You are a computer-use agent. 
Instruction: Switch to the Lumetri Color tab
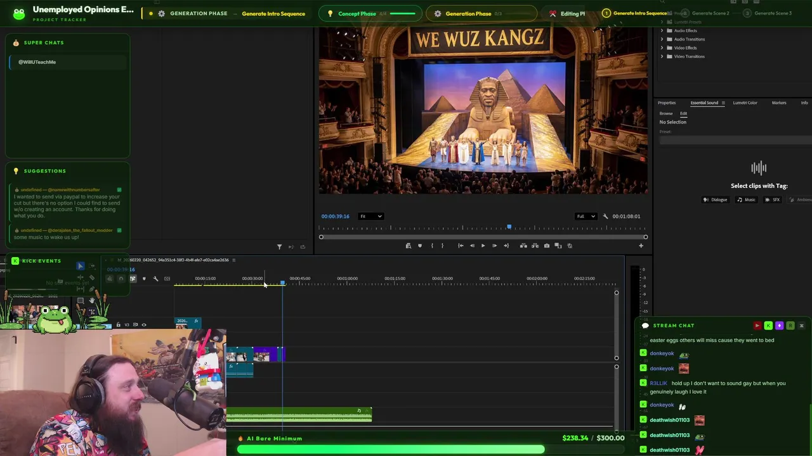pyautogui.click(x=745, y=103)
